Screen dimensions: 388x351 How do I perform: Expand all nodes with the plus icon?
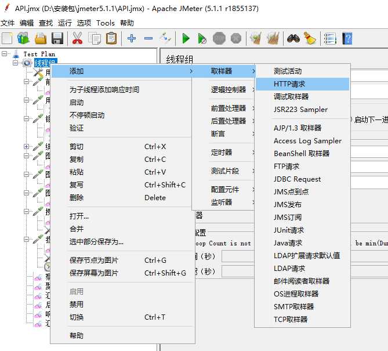(132, 38)
